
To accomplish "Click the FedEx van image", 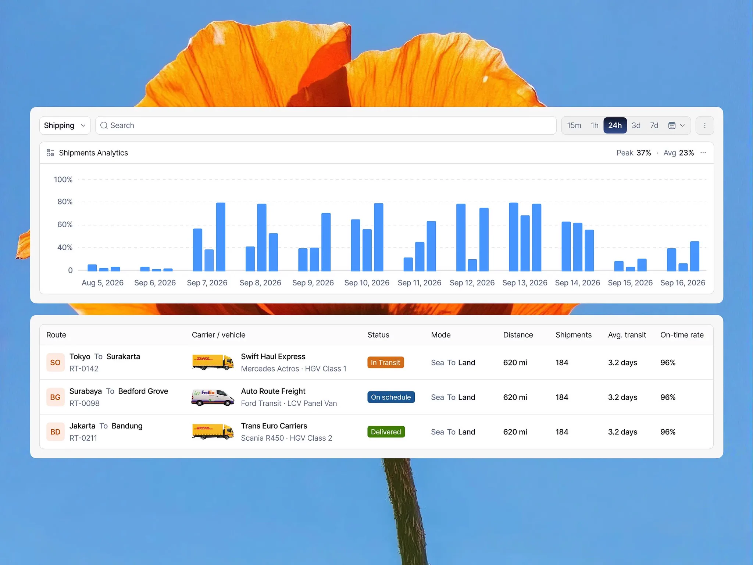I will click(x=213, y=397).
